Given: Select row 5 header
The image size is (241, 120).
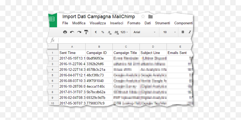Looking at the screenshot, I should [53, 75].
